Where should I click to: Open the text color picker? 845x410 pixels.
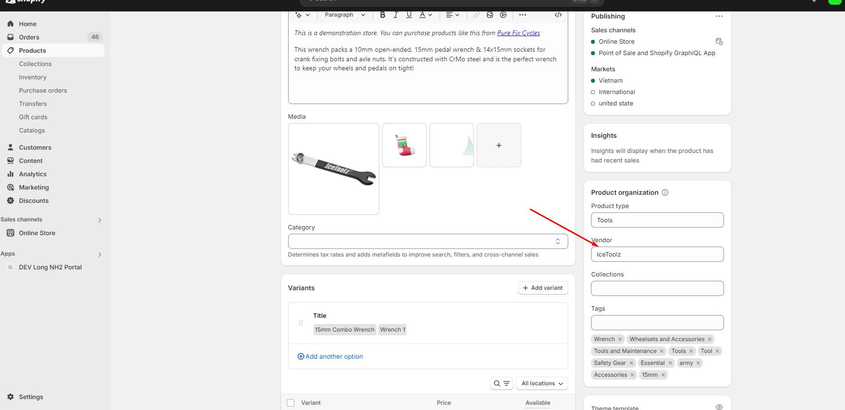pos(425,15)
